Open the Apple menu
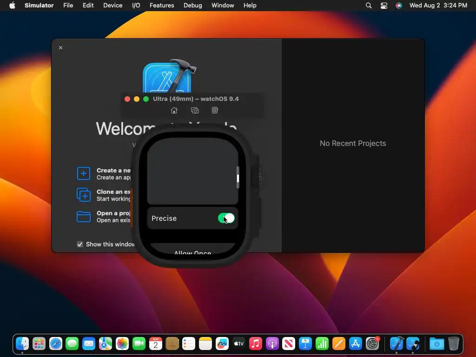 (x=12, y=6)
